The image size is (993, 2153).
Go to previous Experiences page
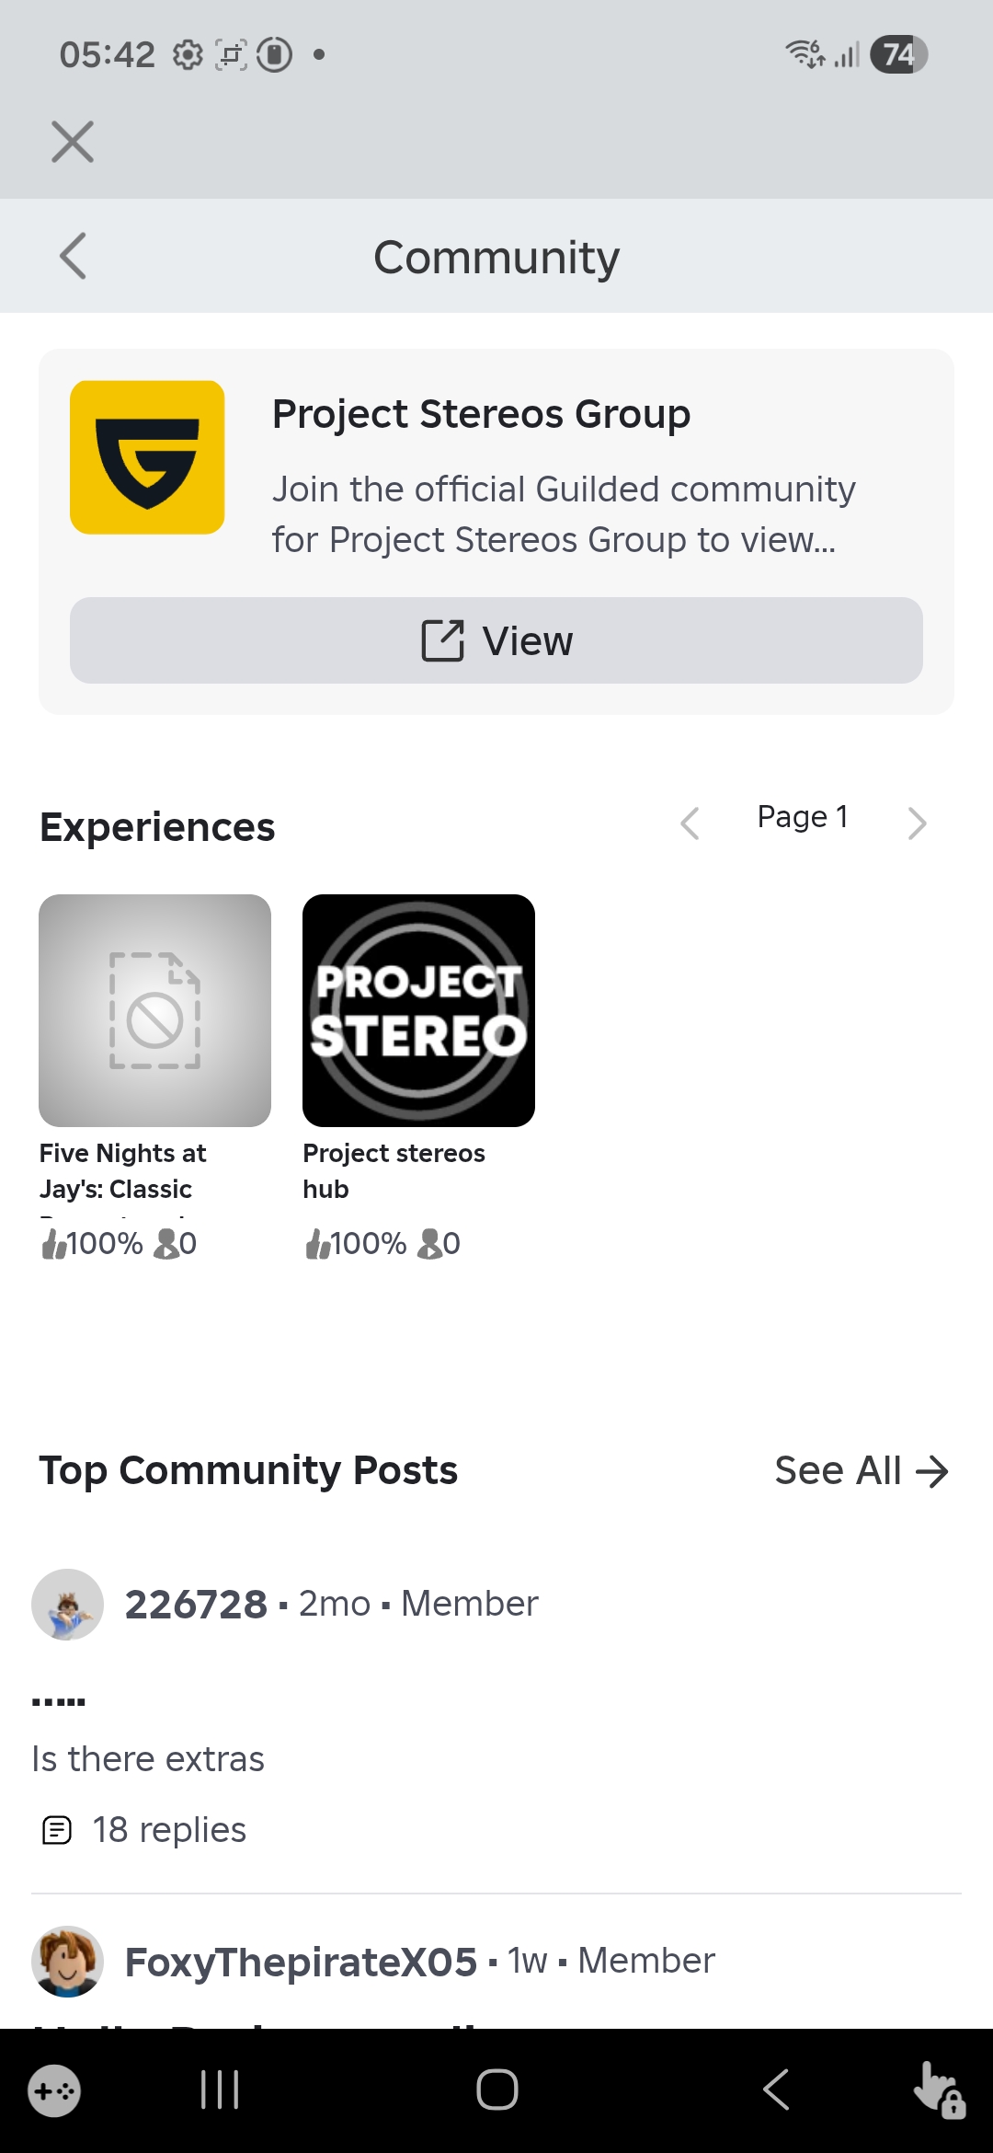[691, 823]
